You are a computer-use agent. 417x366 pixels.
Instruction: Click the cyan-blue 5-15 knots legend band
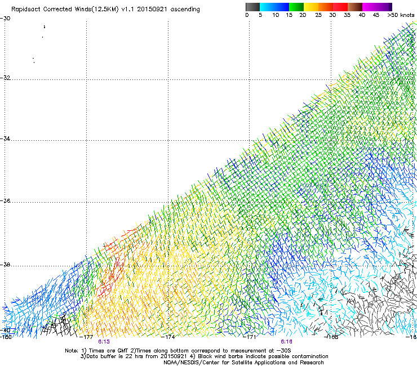[x=274, y=7]
